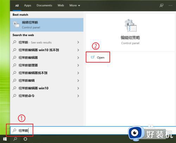The height and width of the screenshot is (143, 176).
Task: Click the feedback icon in search header
Action: pos(162,6)
